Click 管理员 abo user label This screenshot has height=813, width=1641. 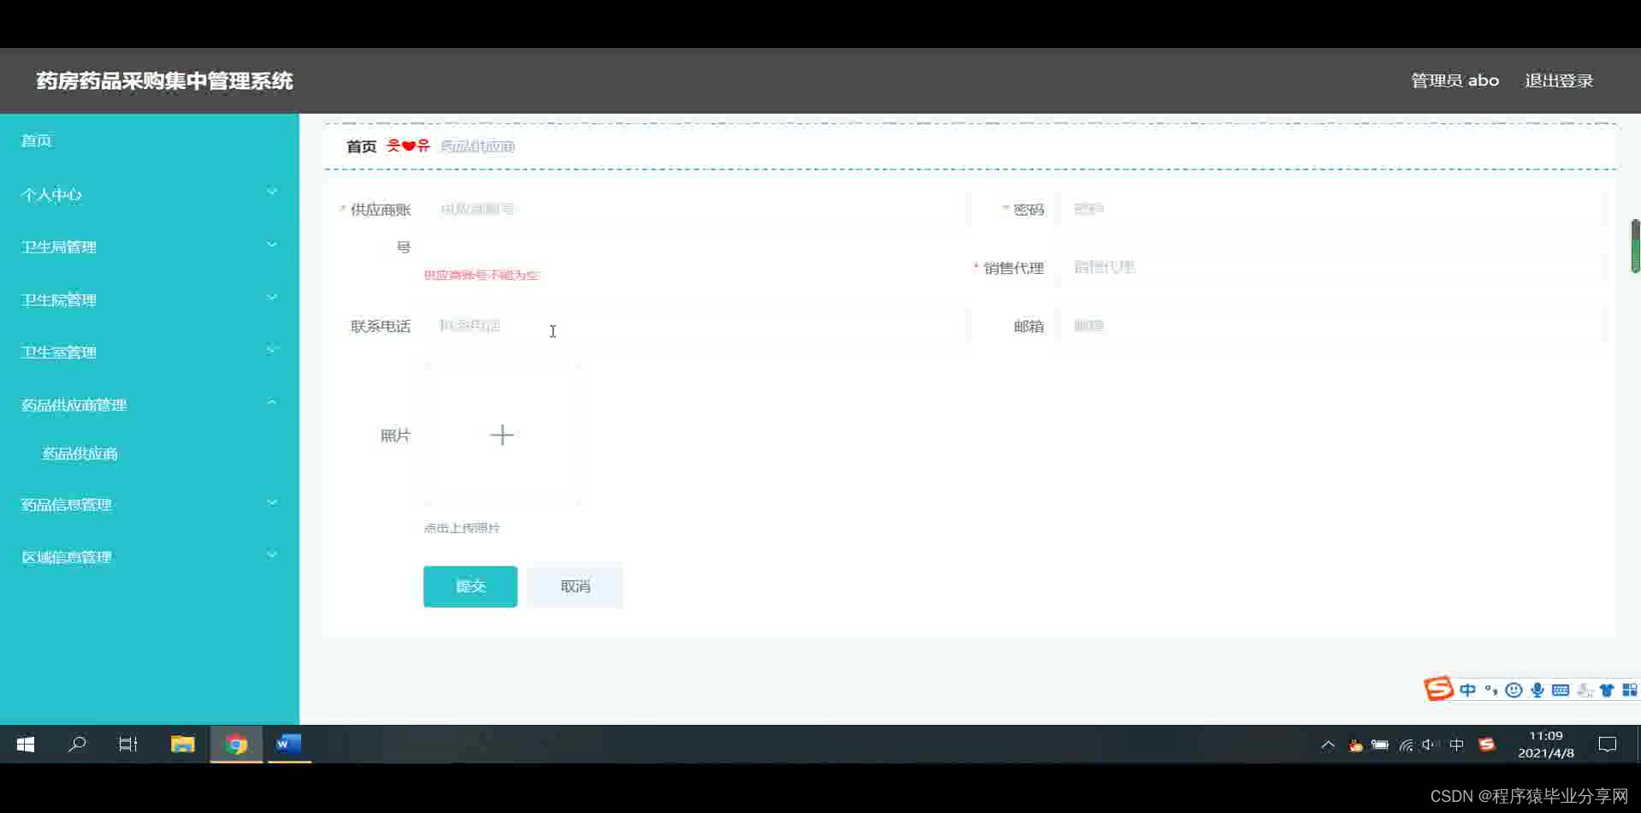[1454, 80]
